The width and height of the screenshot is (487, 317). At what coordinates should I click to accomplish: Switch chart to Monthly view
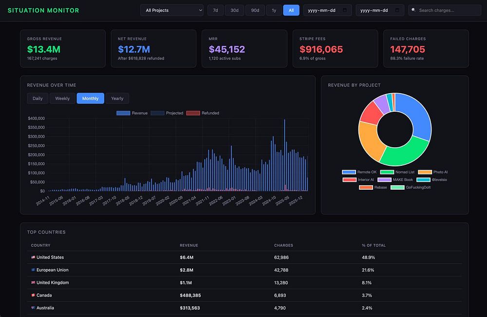(91, 99)
